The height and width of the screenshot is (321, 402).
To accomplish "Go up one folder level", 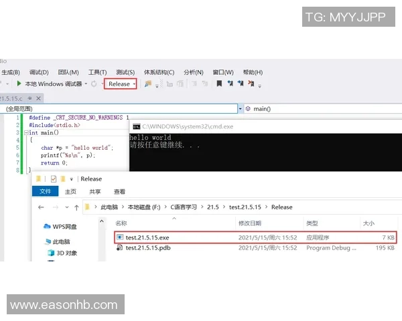I will point(76,207).
